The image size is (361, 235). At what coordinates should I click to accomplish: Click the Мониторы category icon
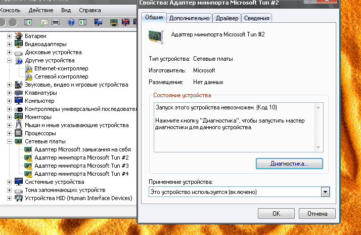(x=19, y=117)
